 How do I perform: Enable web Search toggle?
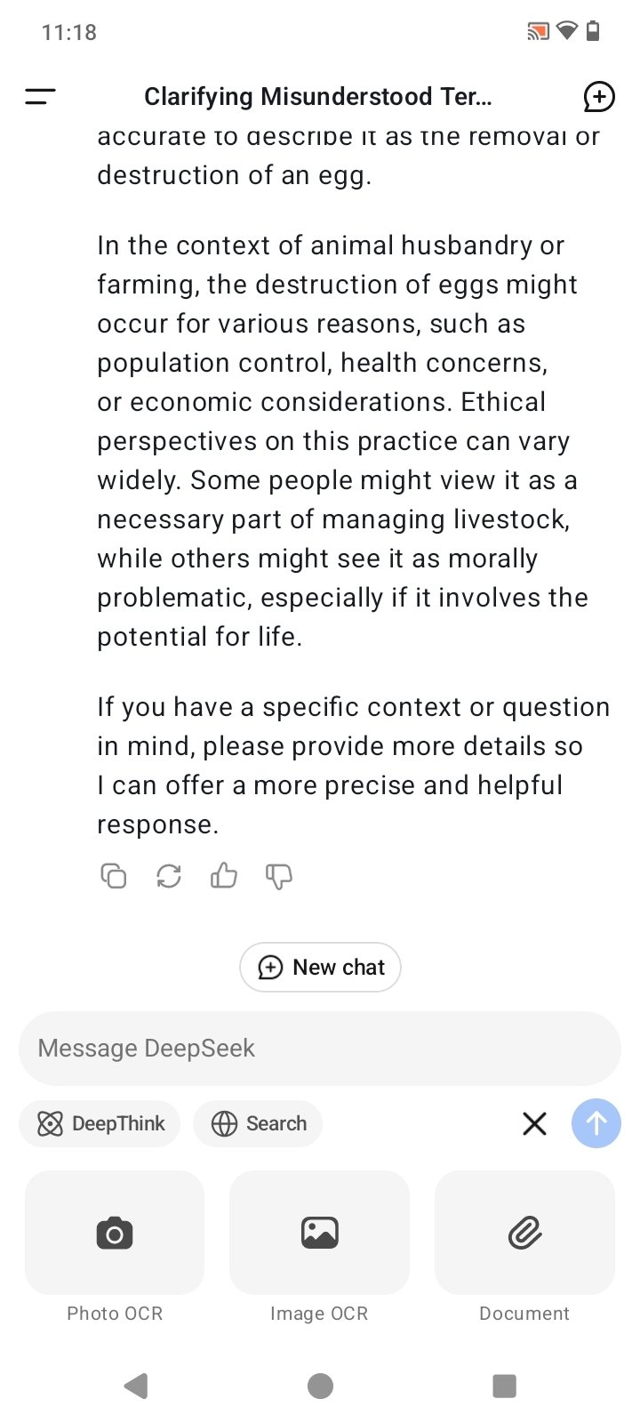[258, 1123]
